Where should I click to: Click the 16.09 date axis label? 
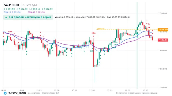click(74, 90)
